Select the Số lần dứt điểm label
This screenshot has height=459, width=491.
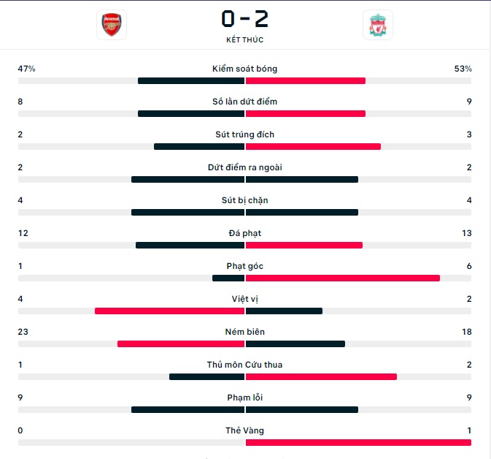[245, 102]
